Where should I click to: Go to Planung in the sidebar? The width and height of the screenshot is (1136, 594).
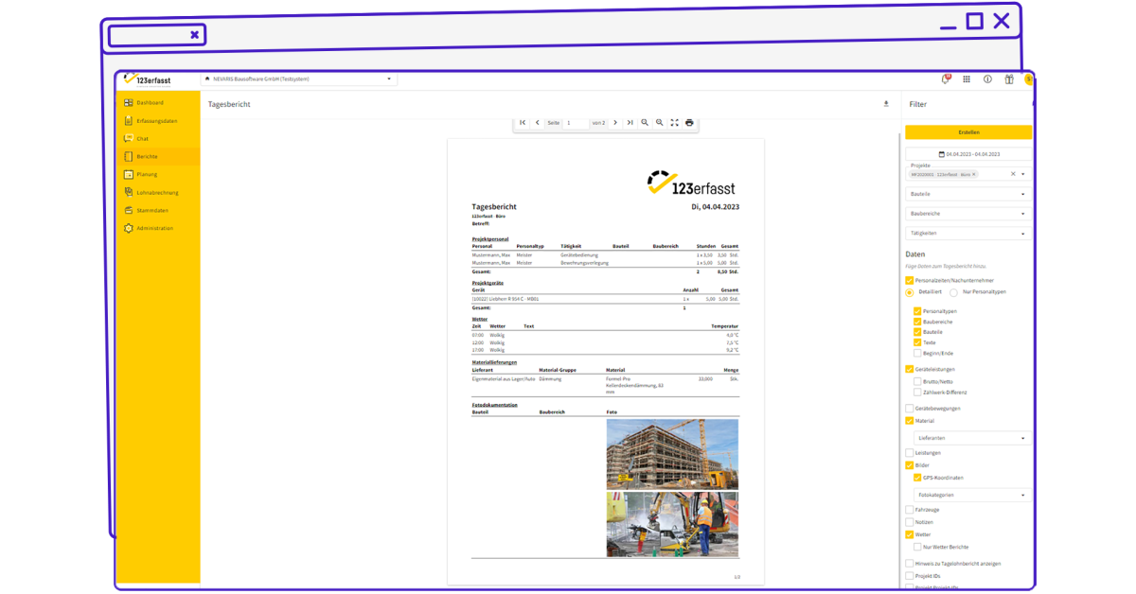coord(147,174)
